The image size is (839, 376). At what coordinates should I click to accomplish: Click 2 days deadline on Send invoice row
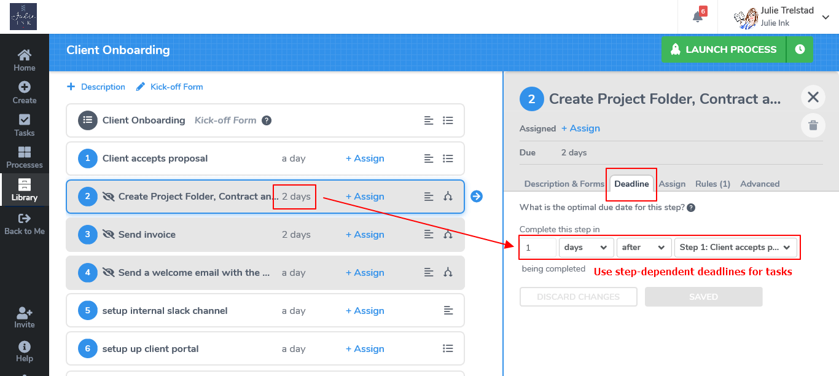pyautogui.click(x=296, y=235)
